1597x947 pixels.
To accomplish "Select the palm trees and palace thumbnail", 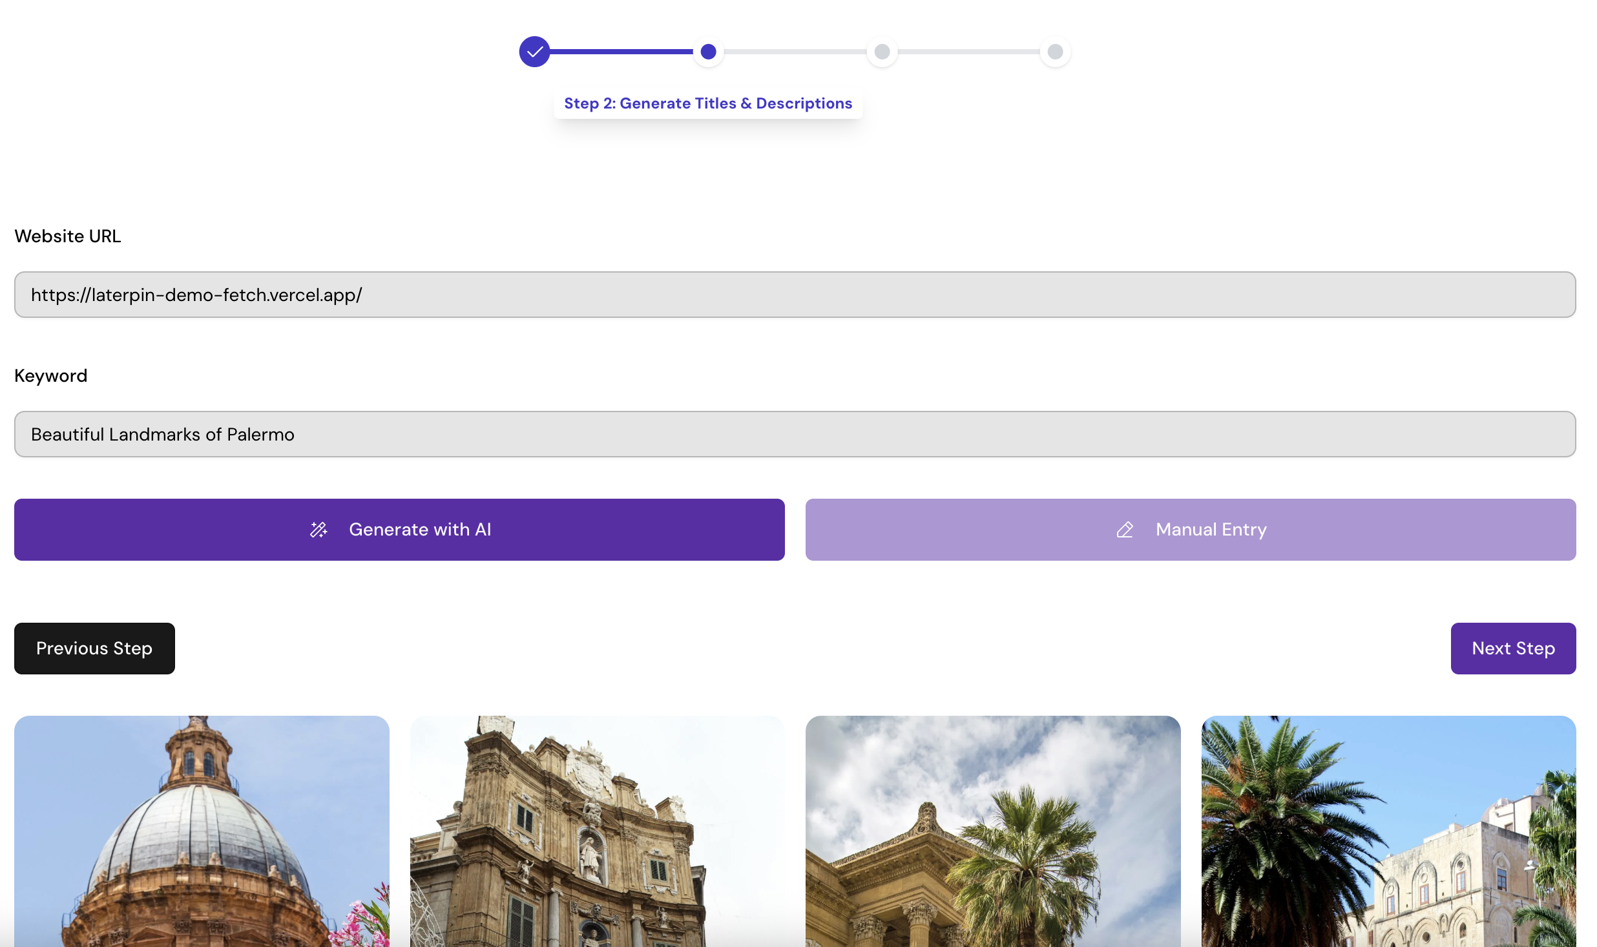I will (x=1389, y=831).
